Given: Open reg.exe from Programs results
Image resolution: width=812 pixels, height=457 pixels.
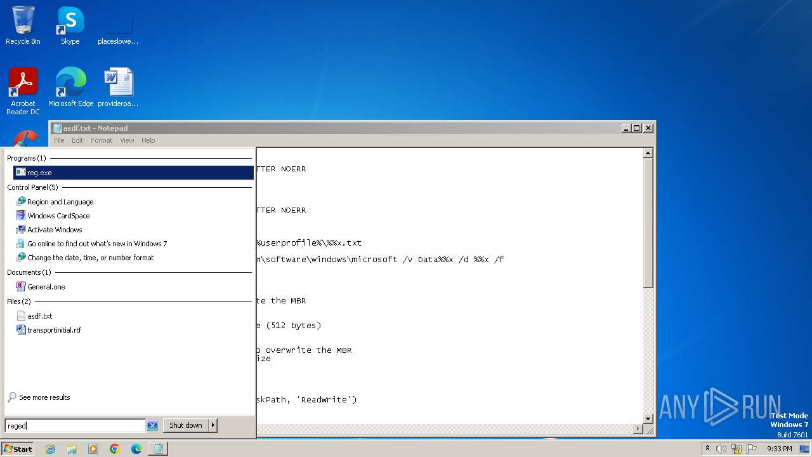Looking at the screenshot, I should point(133,173).
